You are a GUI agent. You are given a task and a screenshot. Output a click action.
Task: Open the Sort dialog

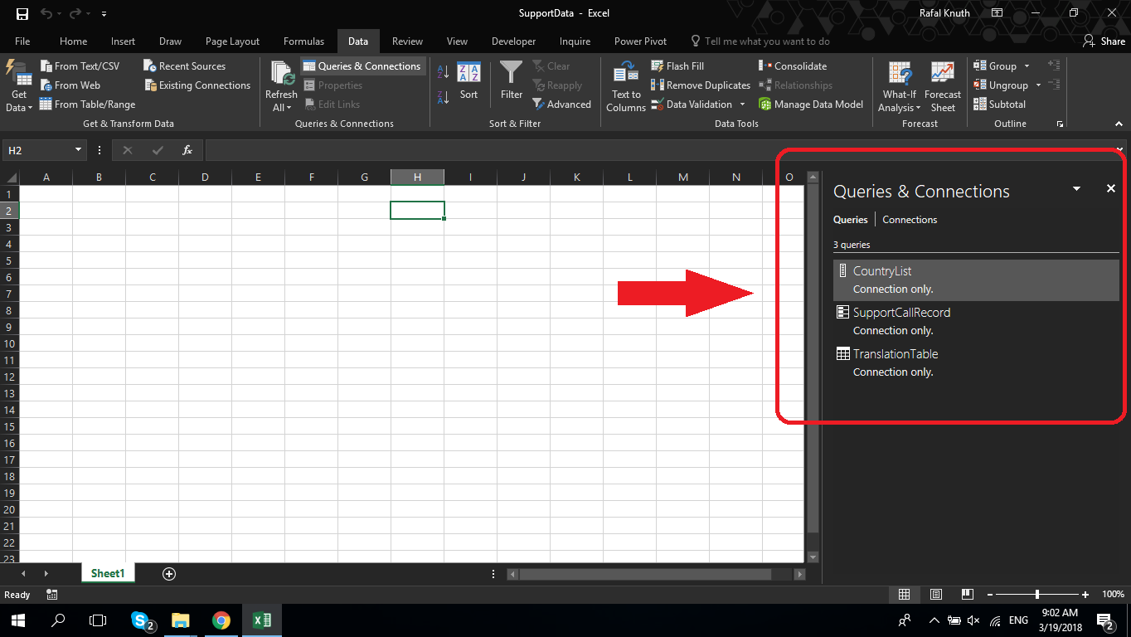coord(468,85)
